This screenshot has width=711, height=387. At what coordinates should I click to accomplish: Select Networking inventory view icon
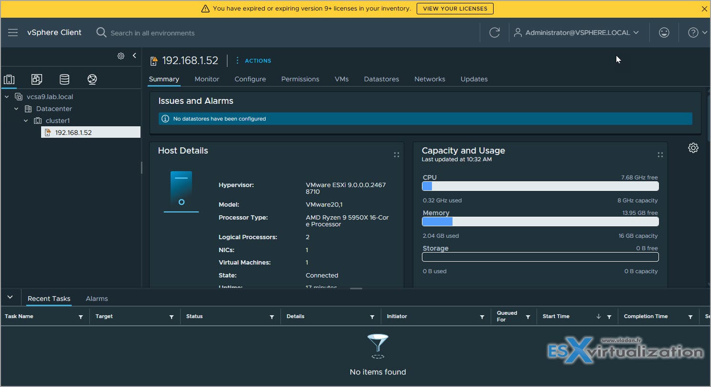[92, 79]
